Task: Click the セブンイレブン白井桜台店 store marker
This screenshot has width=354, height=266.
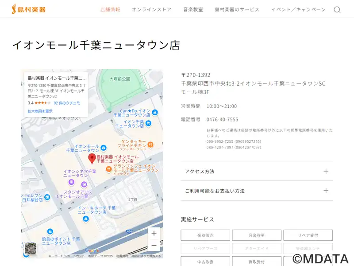Action: click(x=47, y=197)
